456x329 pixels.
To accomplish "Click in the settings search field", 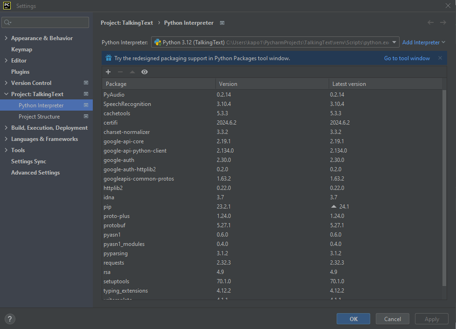I will 45,22.
